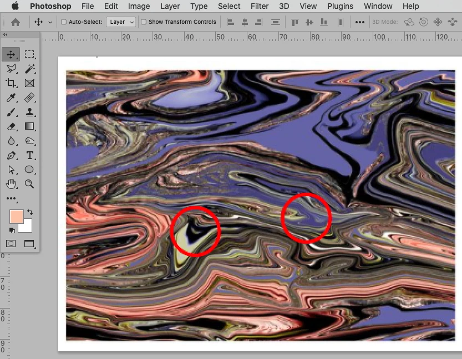Open the Apple menu
This screenshot has width=462, height=359.
tap(15, 6)
